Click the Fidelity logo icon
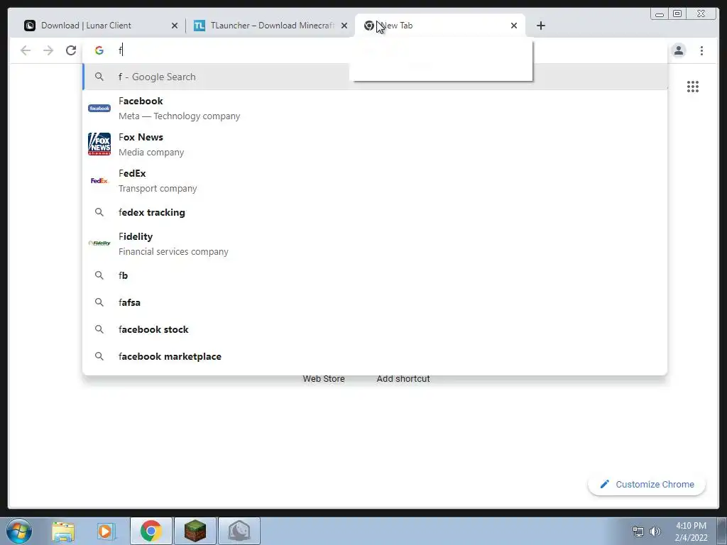Viewport: 727px width, 545px height. tap(99, 243)
